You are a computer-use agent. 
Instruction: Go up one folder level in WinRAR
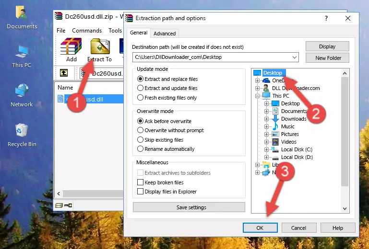64,73
